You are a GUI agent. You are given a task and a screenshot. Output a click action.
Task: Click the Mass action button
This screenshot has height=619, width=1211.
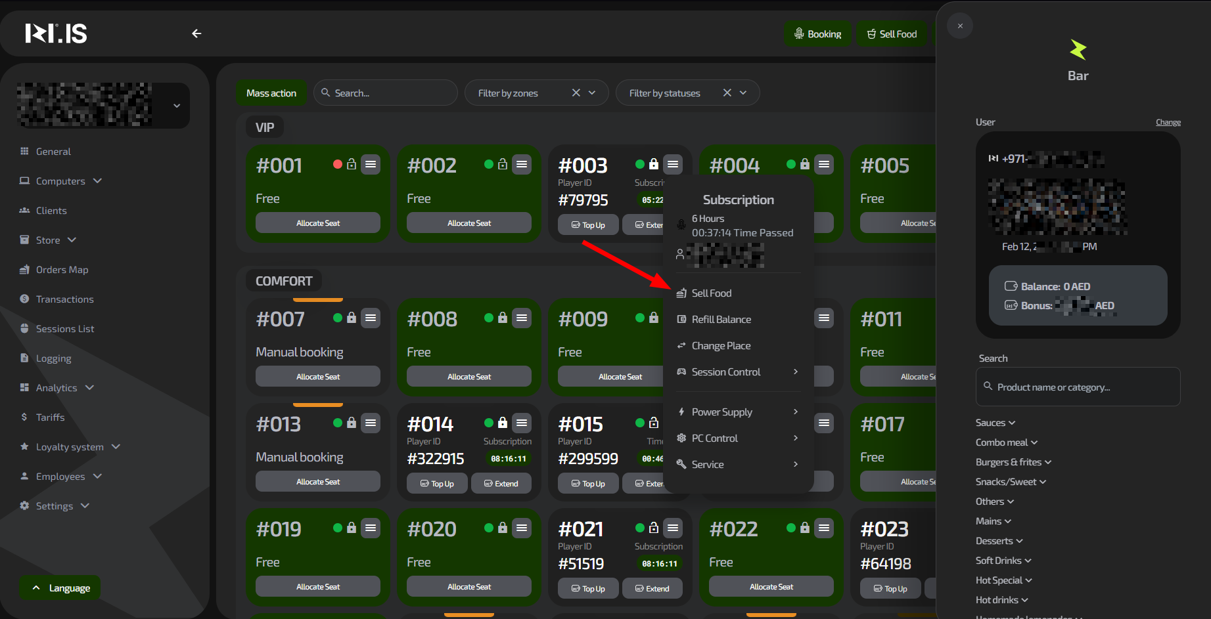tap(271, 93)
